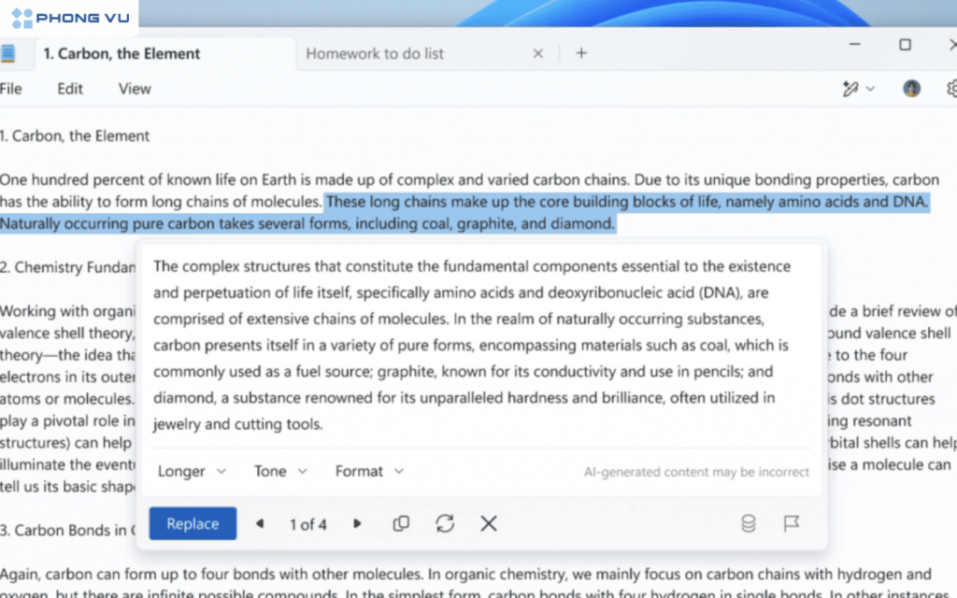
Task: Switch to the Homework to do list tab
Action: point(375,53)
